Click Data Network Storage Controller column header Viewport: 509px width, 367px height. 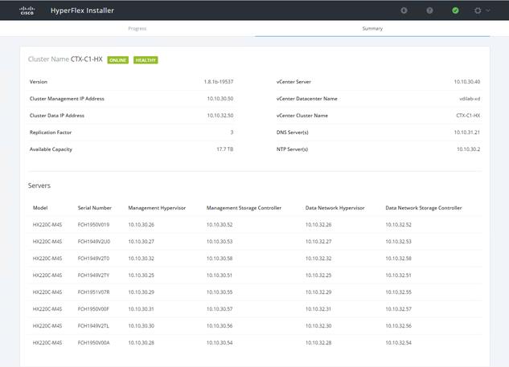423,208
